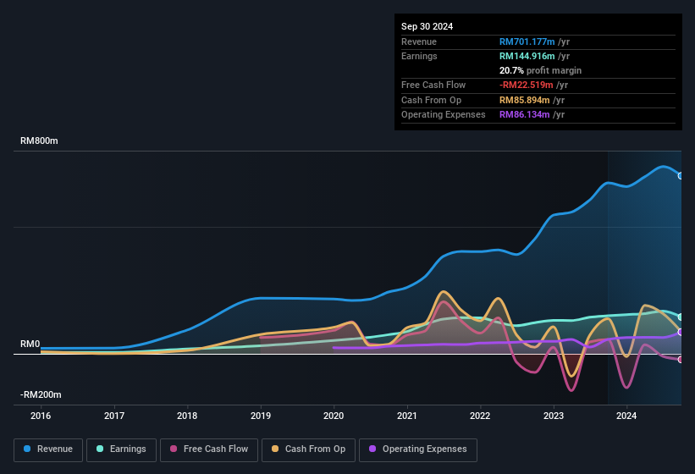Click the 20.7% profit margin text

(x=540, y=70)
